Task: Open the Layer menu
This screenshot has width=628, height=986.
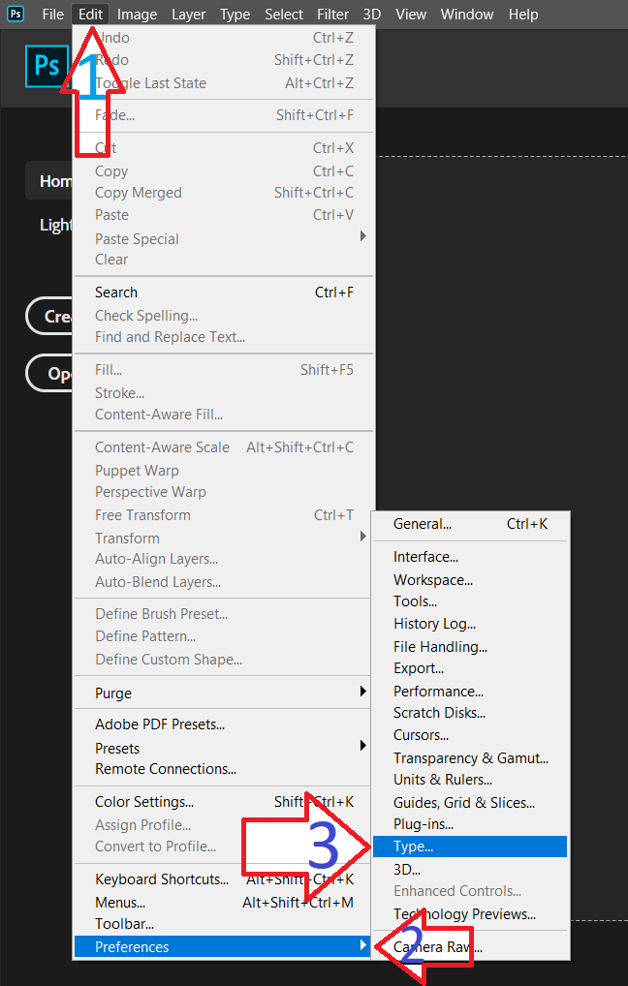Action: (x=189, y=14)
